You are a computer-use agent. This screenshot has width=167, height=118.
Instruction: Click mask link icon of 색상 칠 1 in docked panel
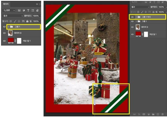pos(143,34)
